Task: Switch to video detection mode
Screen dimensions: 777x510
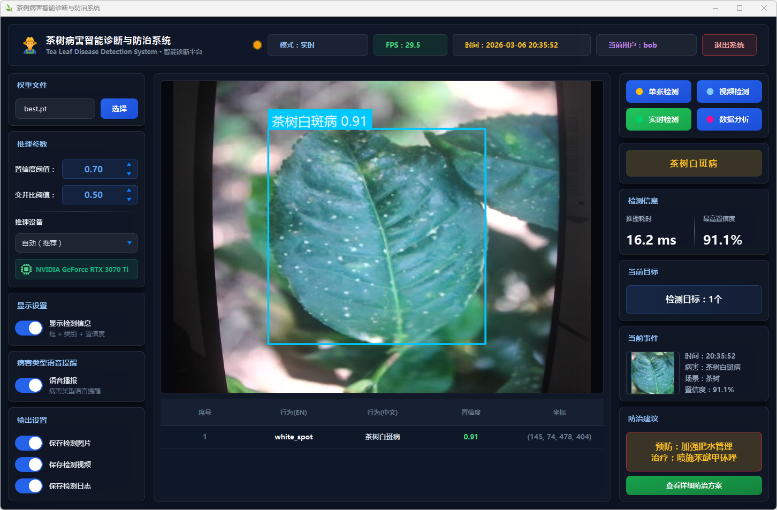Action: click(x=729, y=92)
